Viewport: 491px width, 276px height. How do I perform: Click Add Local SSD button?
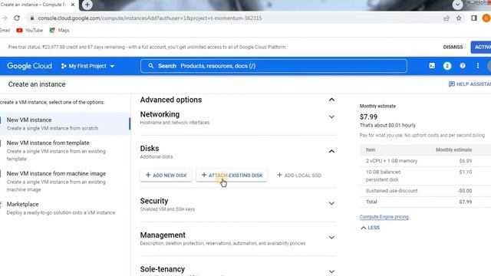(299, 176)
